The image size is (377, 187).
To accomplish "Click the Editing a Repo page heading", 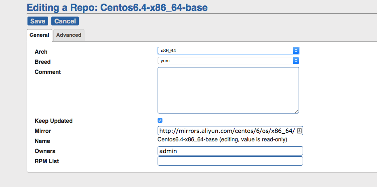I will (117, 7).
